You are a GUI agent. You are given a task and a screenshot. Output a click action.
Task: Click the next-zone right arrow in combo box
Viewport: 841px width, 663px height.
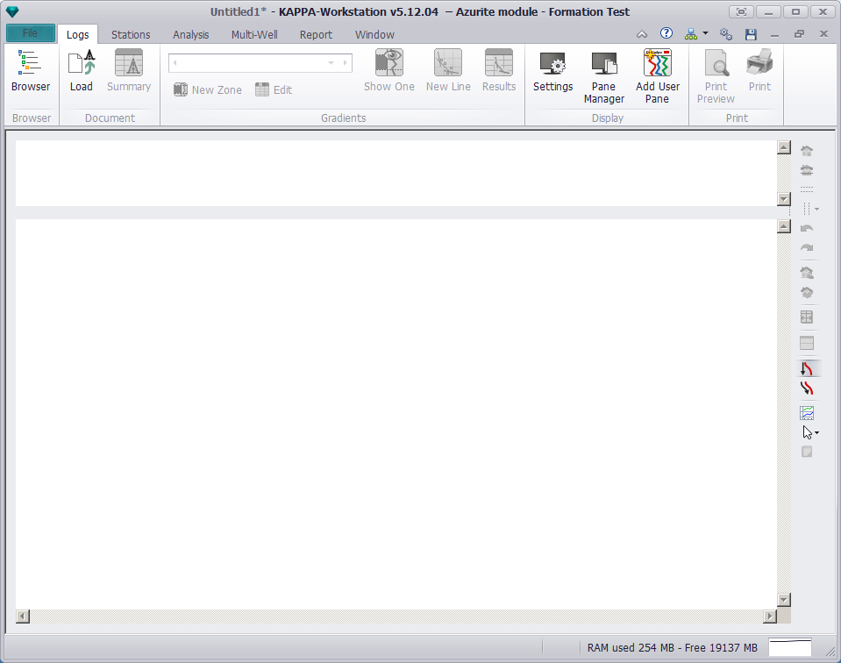click(x=345, y=63)
